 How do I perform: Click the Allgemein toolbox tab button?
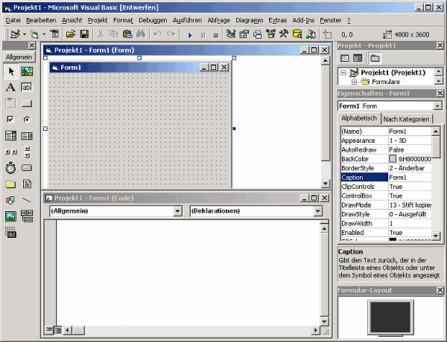click(x=19, y=57)
